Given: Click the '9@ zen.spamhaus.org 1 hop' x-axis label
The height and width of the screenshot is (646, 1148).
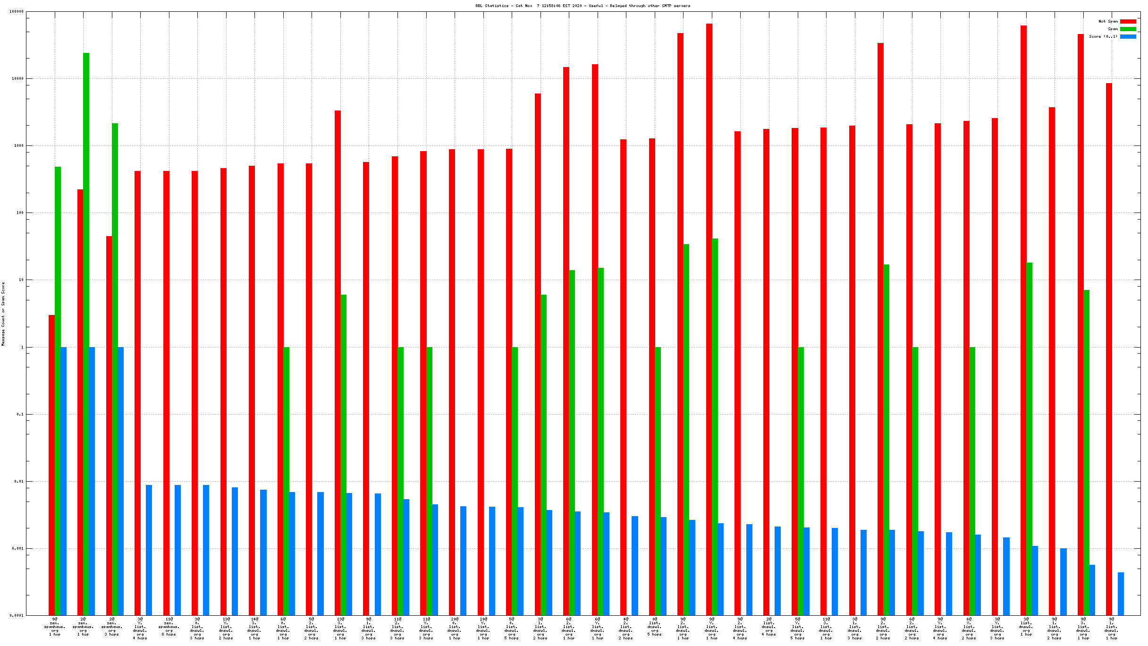Looking at the screenshot, I should [55, 626].
